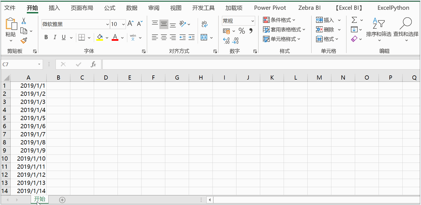Open the wén phonetic guide tool
Viewport: 421px width, 205px height.
[133, 37]
